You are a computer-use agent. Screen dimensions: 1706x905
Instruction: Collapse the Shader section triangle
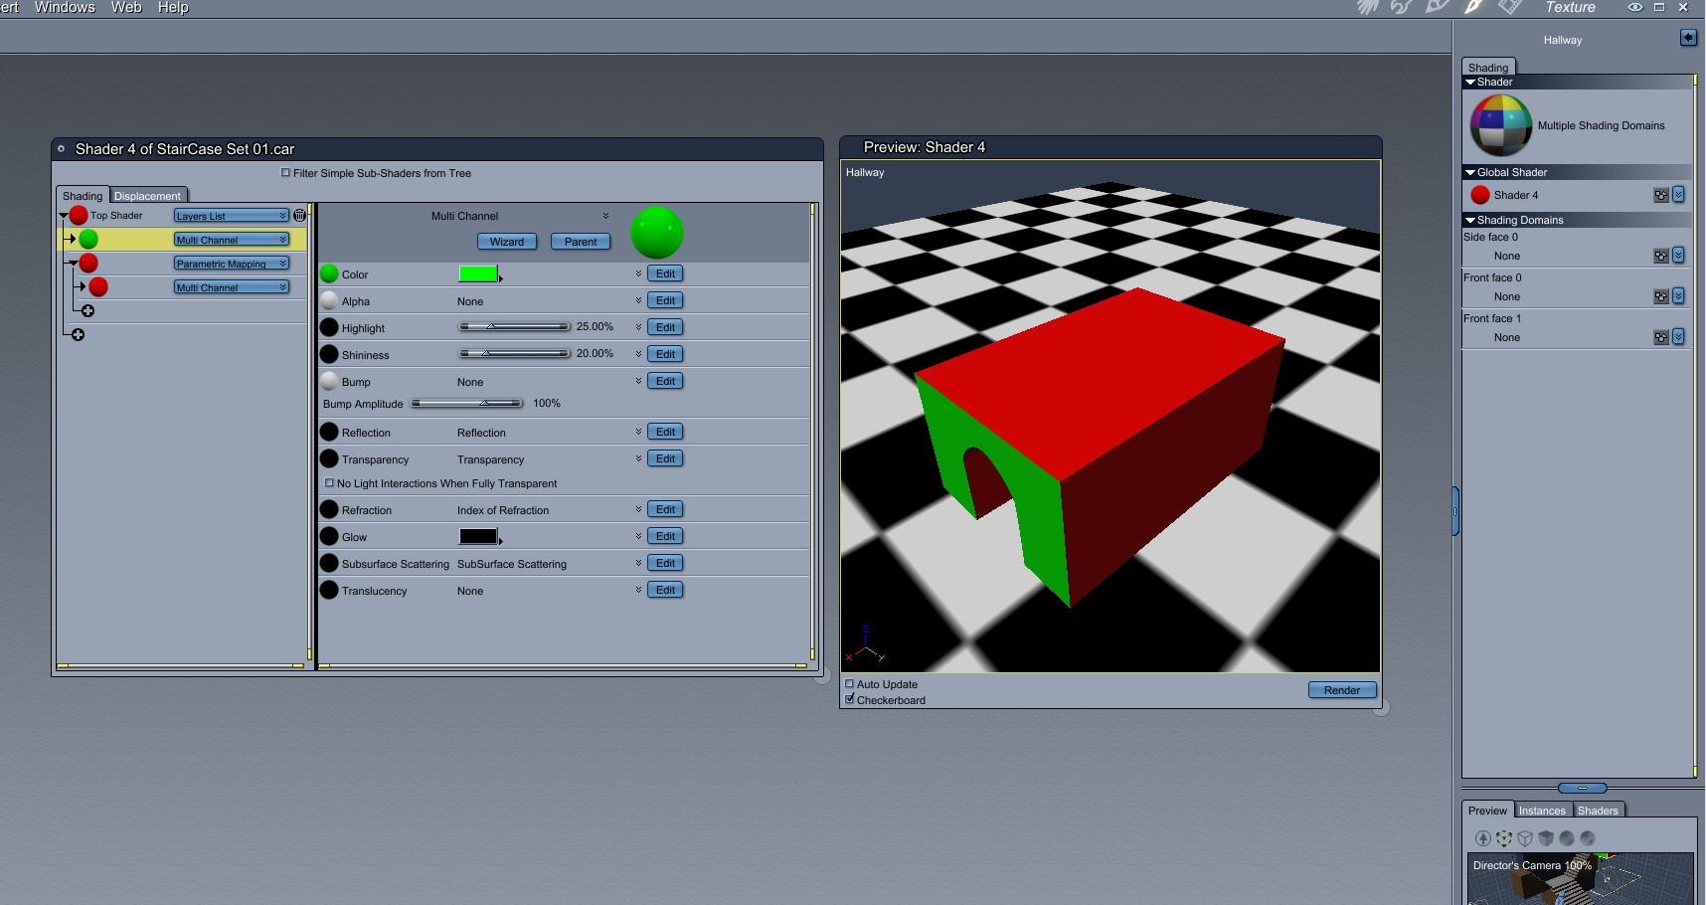1470,82
